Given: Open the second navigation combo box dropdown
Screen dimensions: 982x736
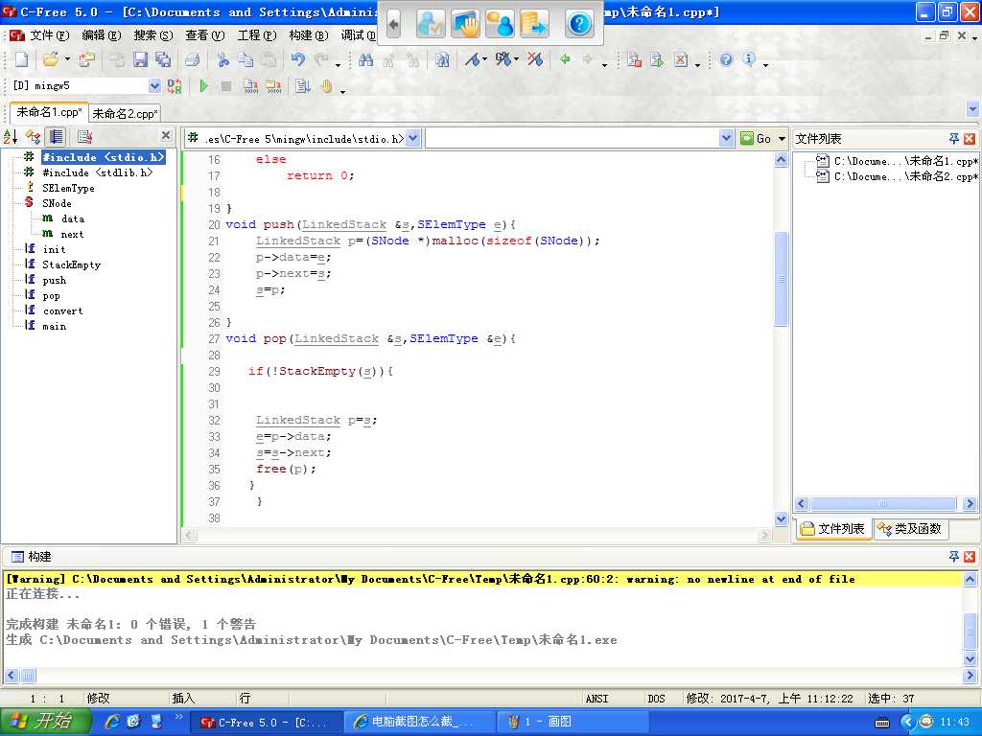Looking at the screenshot, I should coord(726,138).
